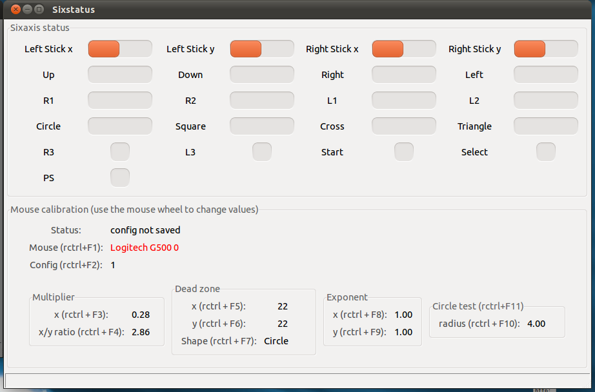The image size is (595, 392).
Task: Toggle the Start indicator box
Action: pyautogui.click(x=404, y=152)
